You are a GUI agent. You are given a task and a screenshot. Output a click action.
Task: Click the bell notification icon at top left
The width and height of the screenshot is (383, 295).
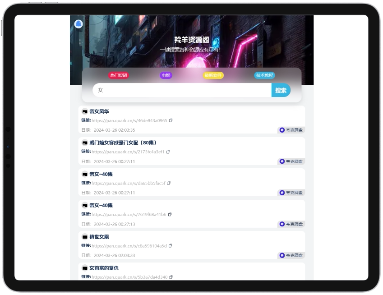point(78,24)
